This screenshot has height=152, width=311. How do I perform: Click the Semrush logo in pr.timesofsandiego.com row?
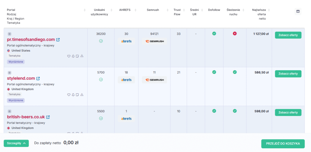pyautogui.click(x=154, y=41)
